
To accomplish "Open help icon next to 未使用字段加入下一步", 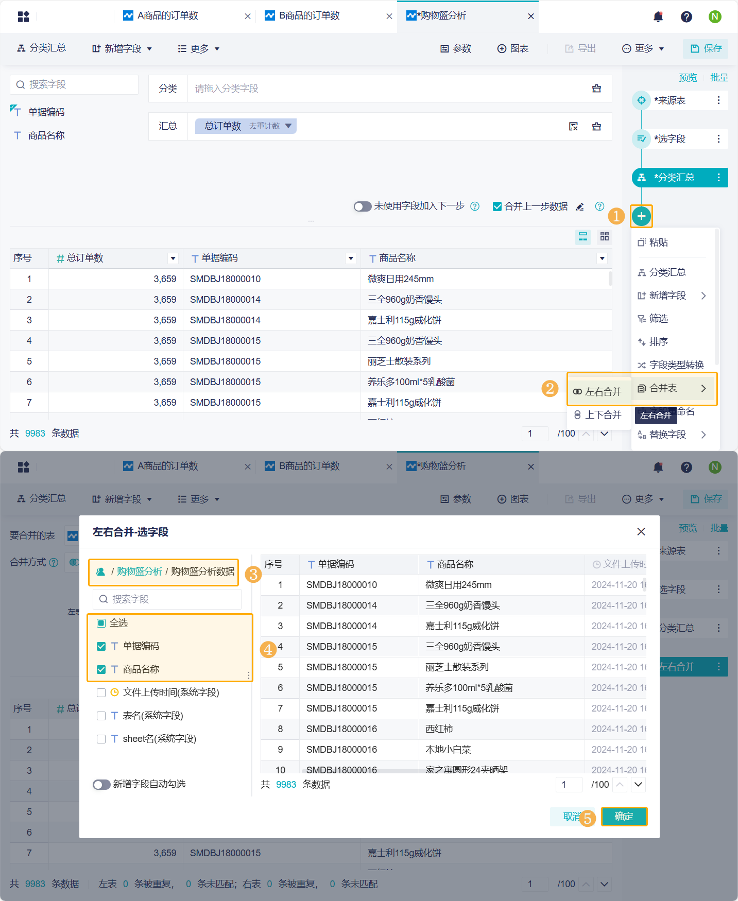I will 475,206.
